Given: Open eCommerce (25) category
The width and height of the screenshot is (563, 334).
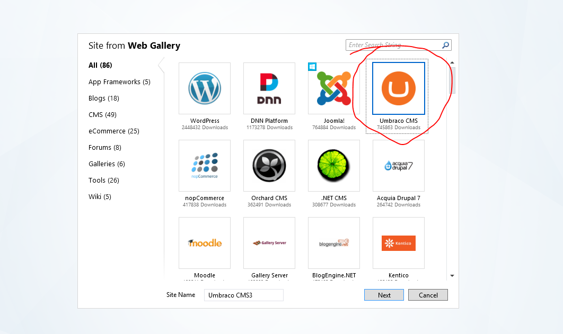Looking at the screenshot, I should click(114, 131).
